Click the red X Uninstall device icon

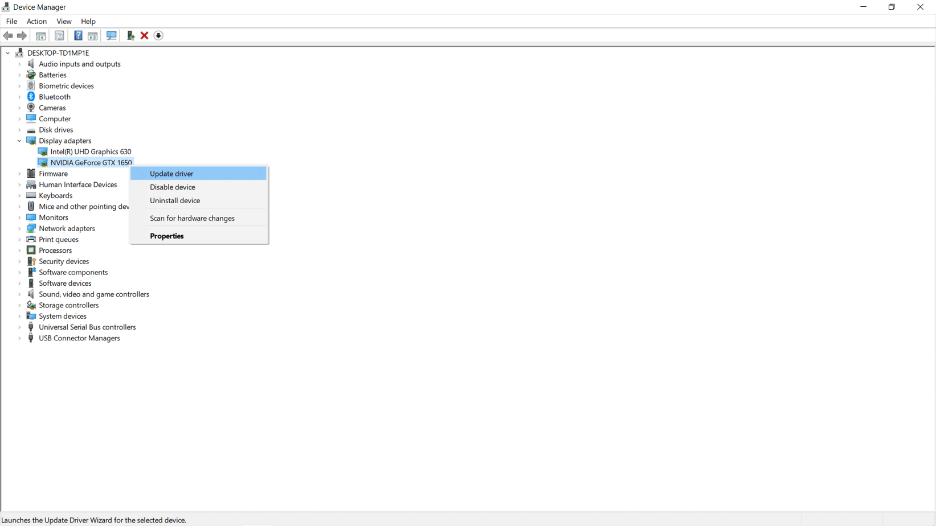[x=145, y=36]
